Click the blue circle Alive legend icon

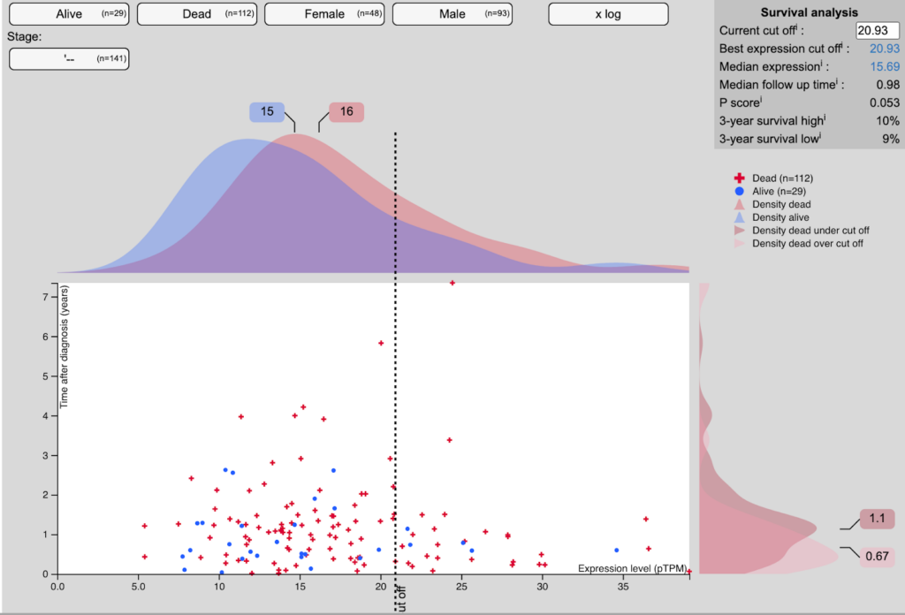[x=741, y=191]
